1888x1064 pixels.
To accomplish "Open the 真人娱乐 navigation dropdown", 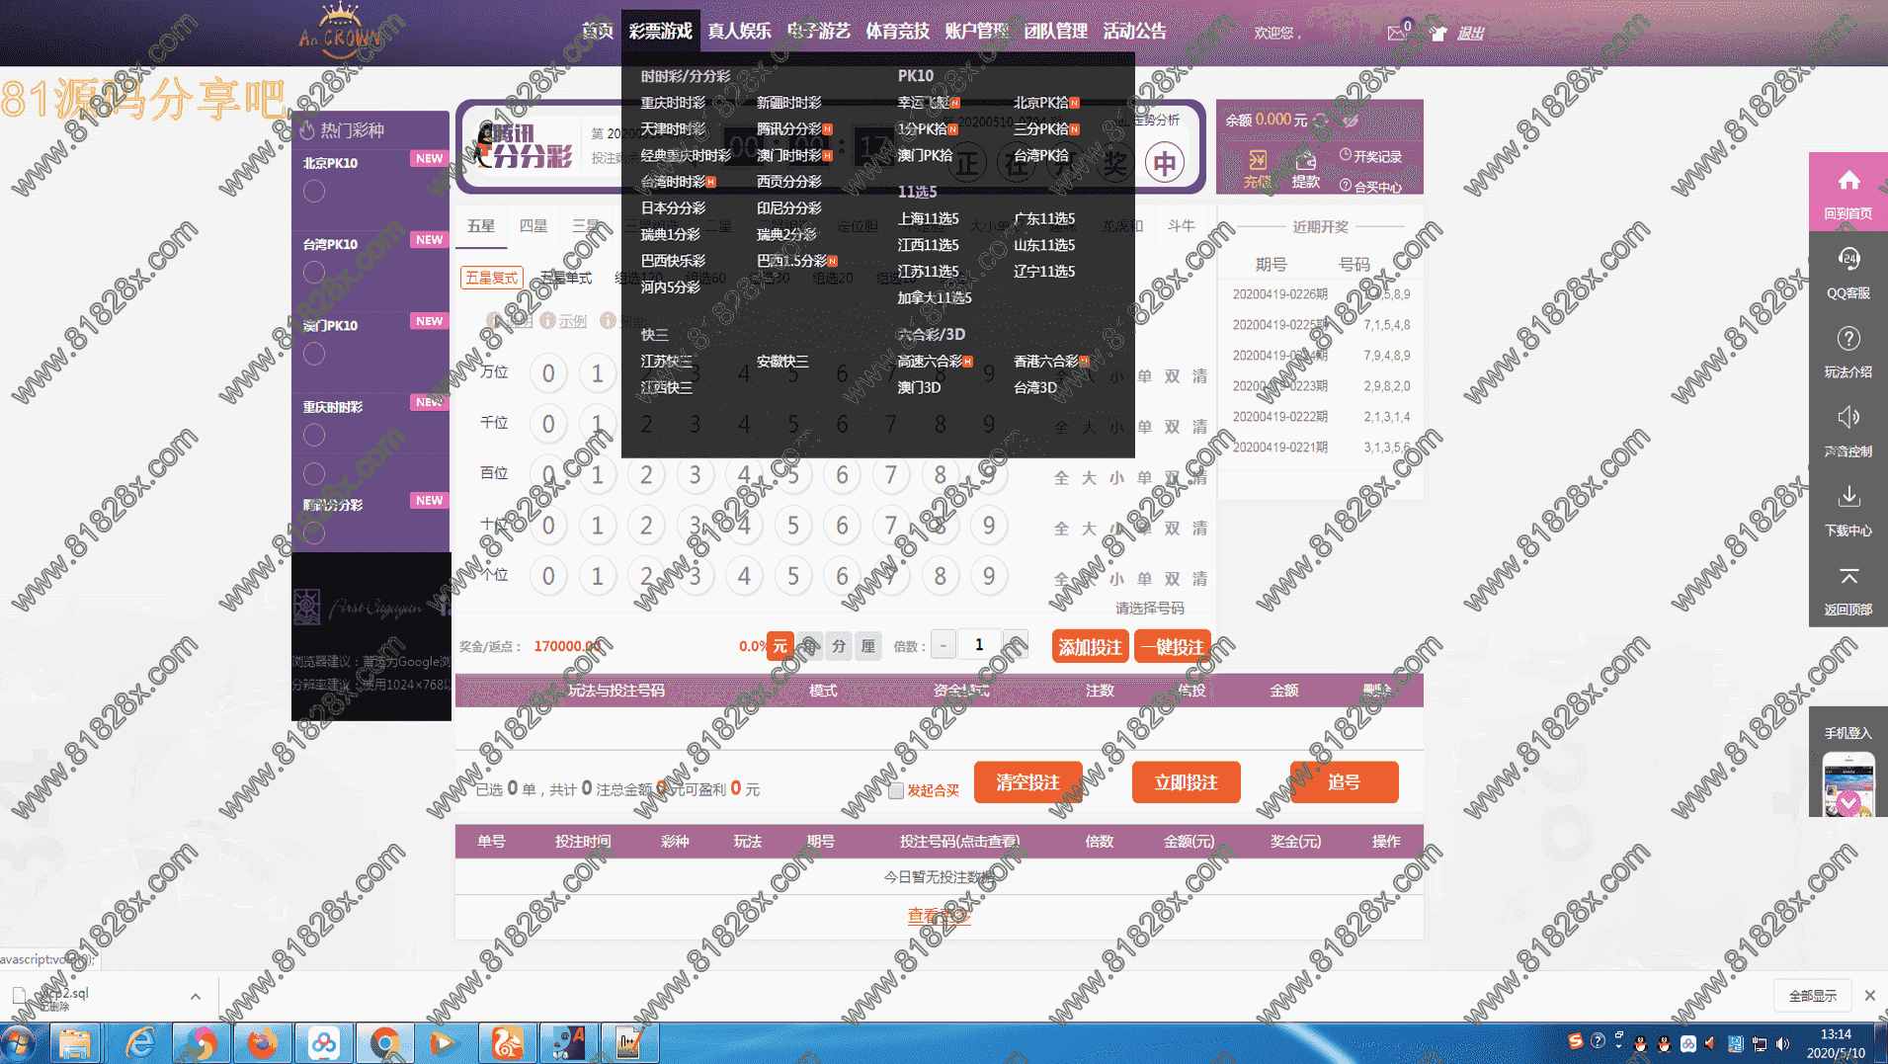I will pos(739,32).
